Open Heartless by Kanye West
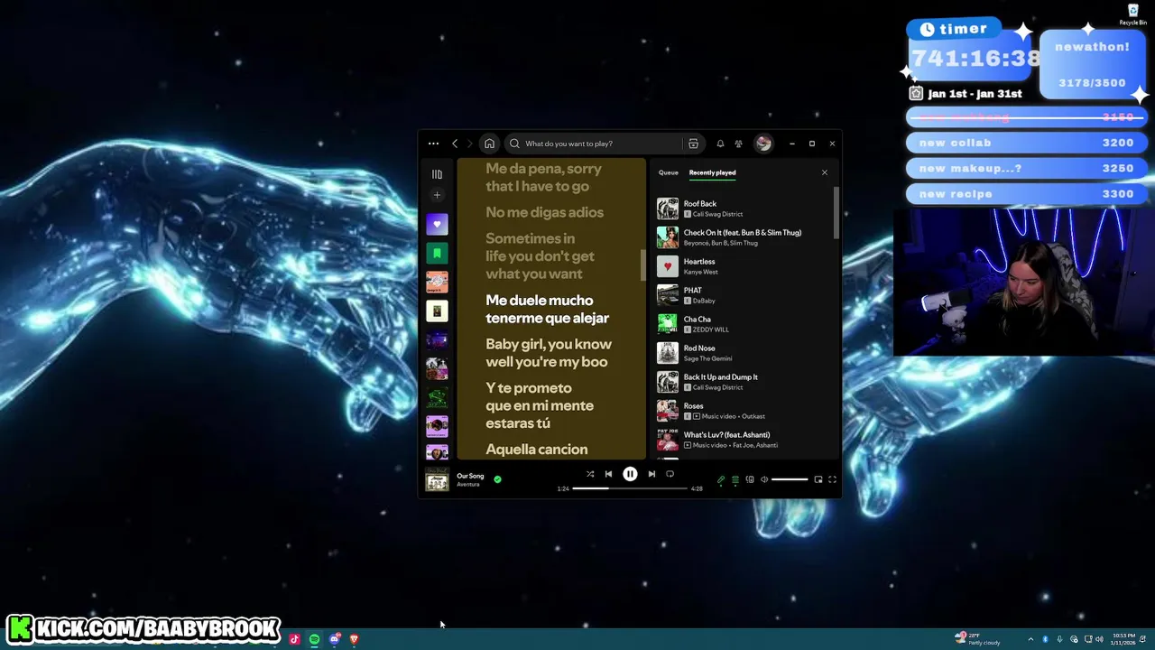 744,266
